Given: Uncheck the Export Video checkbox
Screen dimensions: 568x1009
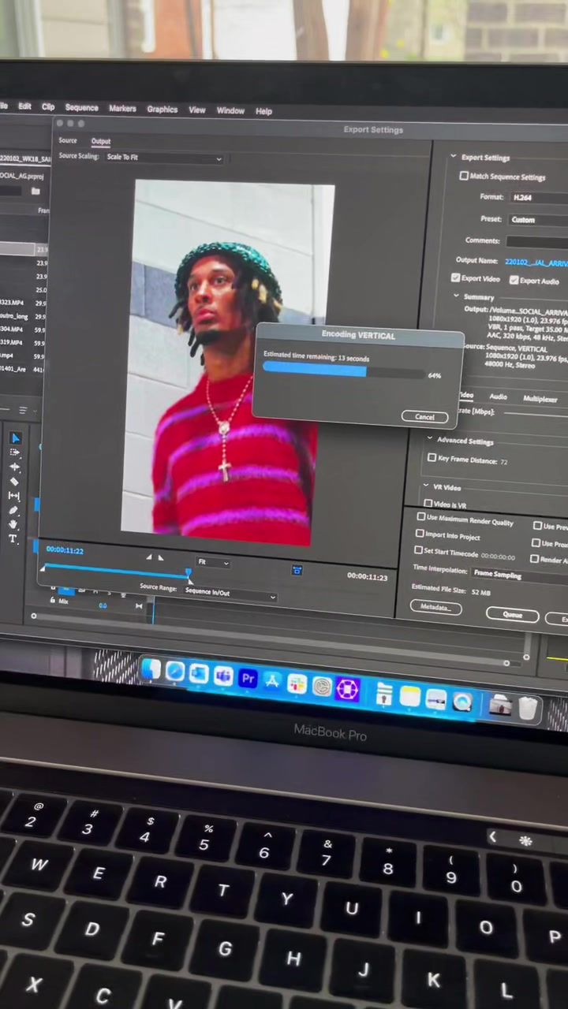Looking at the screenshot, I should pyautogui.click(x=455, y=278).
